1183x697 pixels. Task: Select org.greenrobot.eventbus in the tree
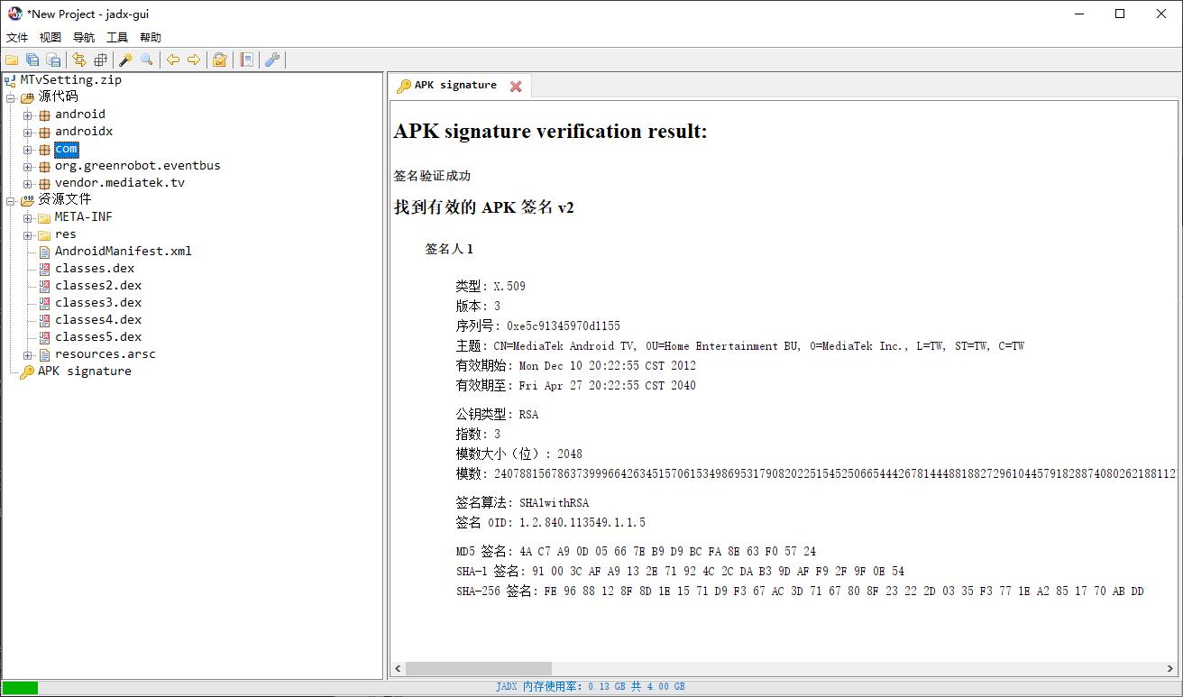[137, 166]
